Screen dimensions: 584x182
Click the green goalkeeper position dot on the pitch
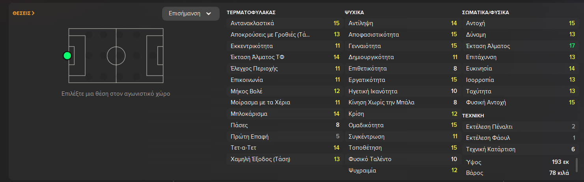pyautogui.click(x=67, y=56)
